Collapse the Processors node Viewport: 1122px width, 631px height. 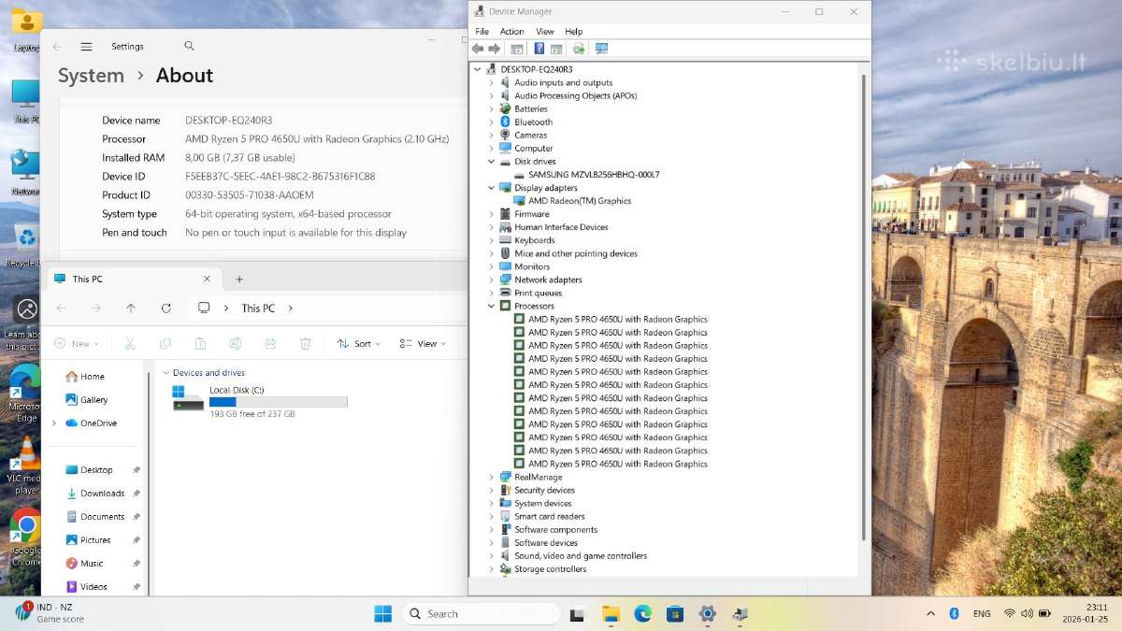[492, 306]
